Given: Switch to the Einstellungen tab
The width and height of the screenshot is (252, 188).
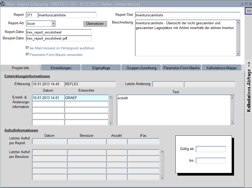Looking at the screenshot, I should [61, 68].
